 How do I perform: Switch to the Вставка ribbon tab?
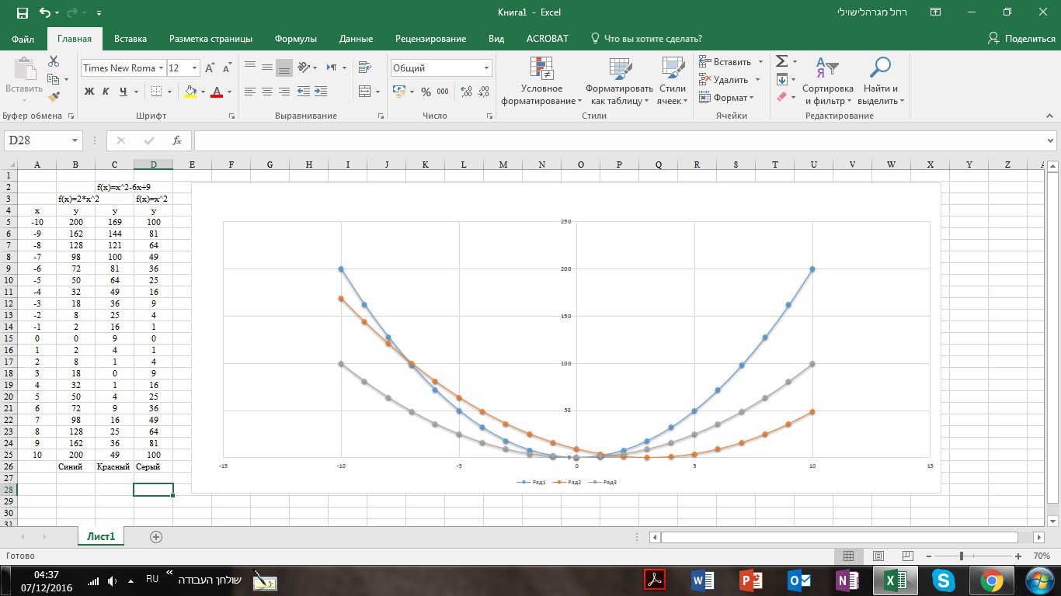[x=130, y=39]
